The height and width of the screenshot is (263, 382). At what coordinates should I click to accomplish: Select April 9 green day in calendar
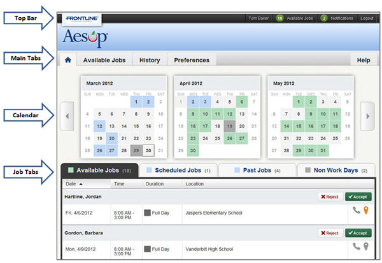click(x=193, y=114)
